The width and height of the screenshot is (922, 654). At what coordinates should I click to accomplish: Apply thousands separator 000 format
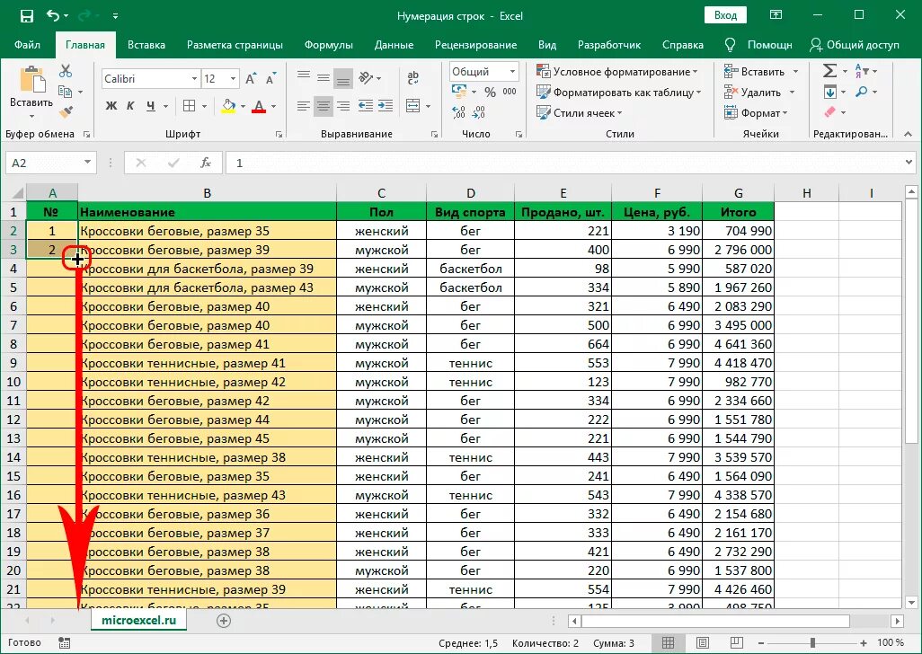point(510,92)
